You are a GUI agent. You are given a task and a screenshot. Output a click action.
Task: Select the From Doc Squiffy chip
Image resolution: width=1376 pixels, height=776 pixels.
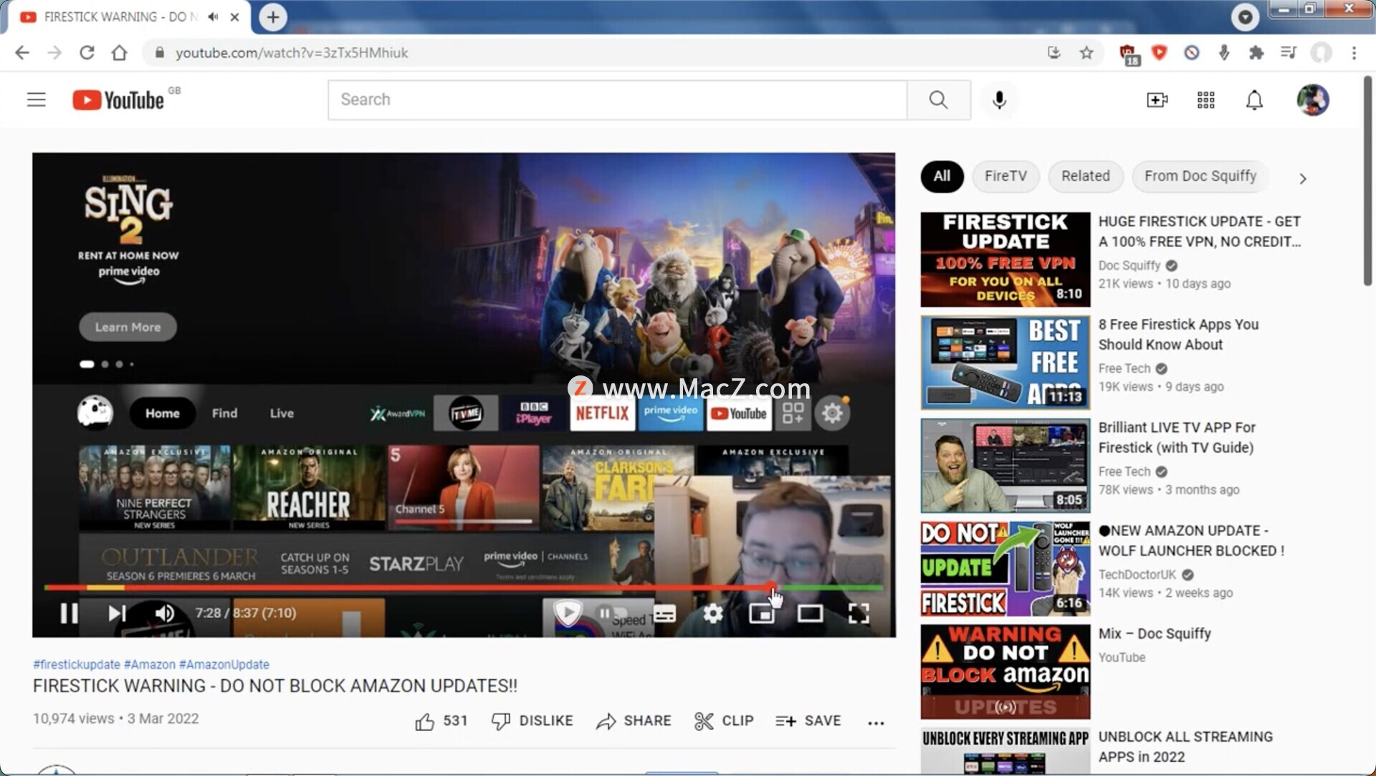click(x=1200, y=176)
